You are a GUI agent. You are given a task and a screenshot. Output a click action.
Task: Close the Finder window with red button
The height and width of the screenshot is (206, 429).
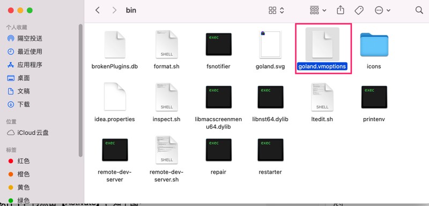11,10
